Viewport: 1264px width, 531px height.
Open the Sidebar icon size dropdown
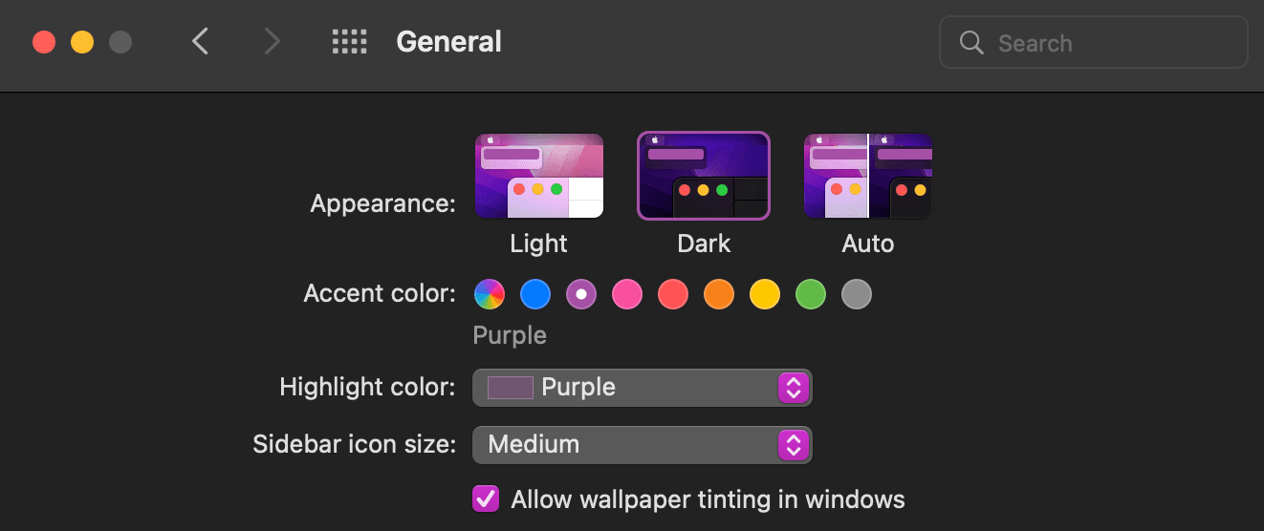(x=643, y=445)
